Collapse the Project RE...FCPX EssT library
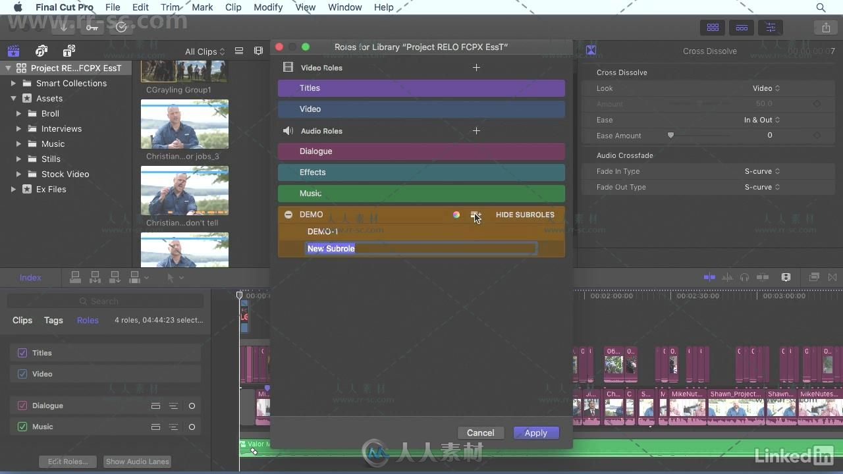 [9, 68]
